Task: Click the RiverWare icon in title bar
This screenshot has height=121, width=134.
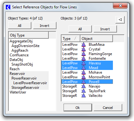Action: [8, 7]
